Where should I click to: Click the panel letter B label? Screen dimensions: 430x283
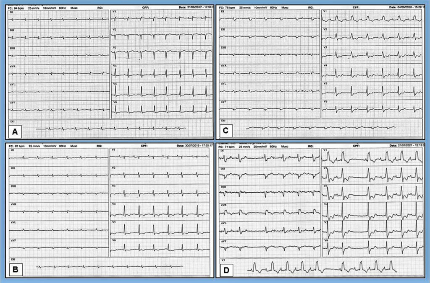point(16,270)
